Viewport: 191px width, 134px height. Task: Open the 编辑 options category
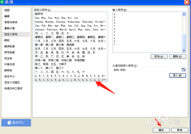(x=7, y=16)
